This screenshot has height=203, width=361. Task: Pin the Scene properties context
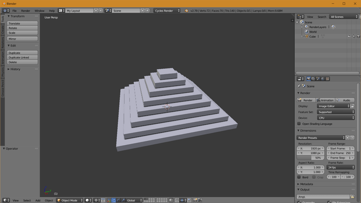299,86
